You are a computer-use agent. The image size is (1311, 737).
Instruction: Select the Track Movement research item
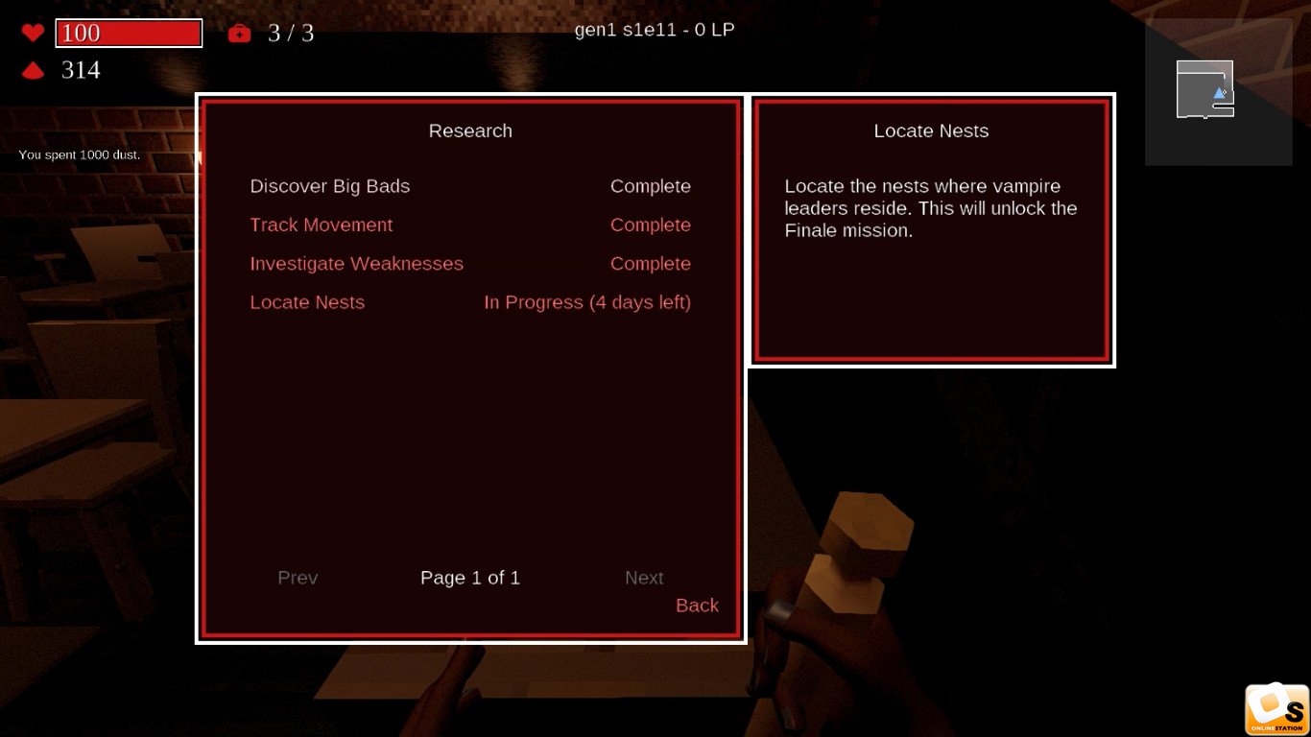pos(321,225)
